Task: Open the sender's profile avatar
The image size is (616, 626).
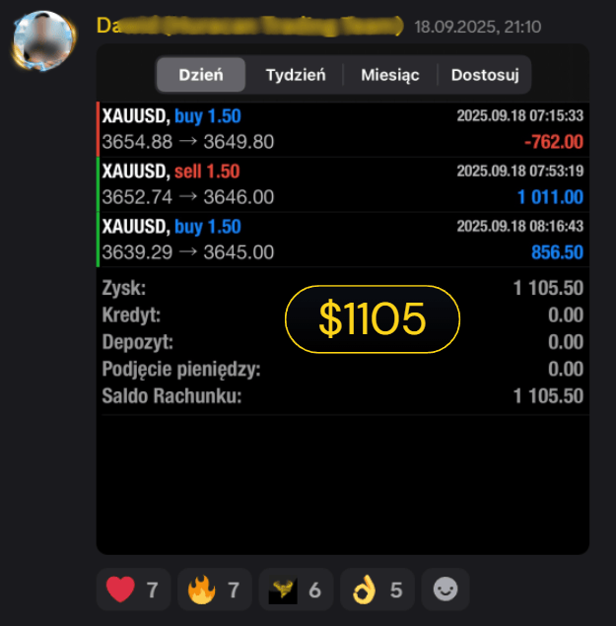Action: click(43, 40)
